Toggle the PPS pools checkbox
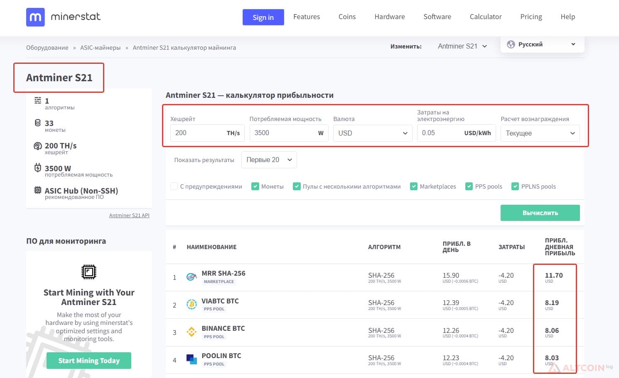The image size is (619, 378). [x=469, y=187]
